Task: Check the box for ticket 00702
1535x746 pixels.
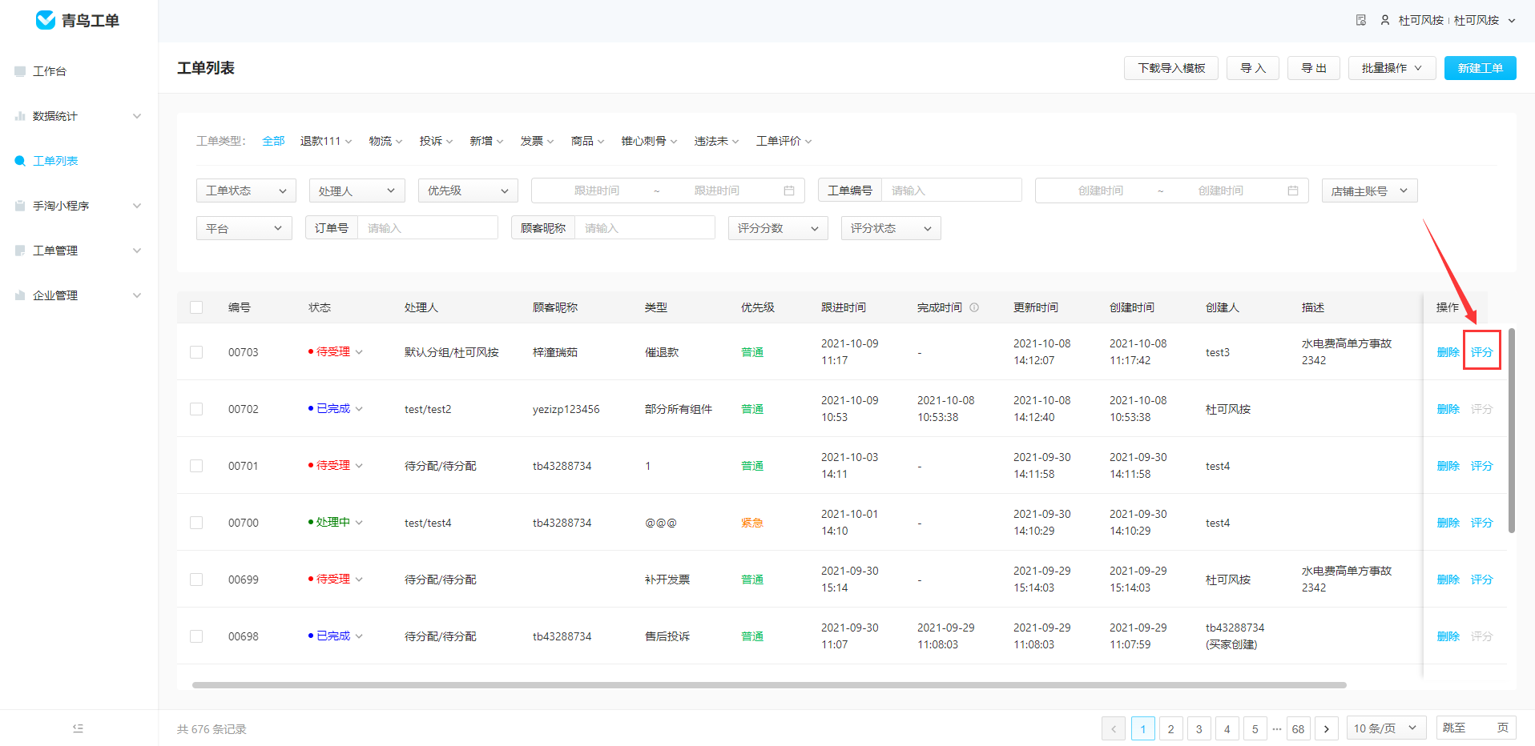Action: click(x=196, y=409)
